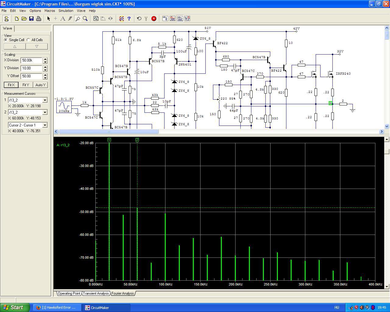
Task: Click the X Division value field
Action: click(x=32, y=60)
